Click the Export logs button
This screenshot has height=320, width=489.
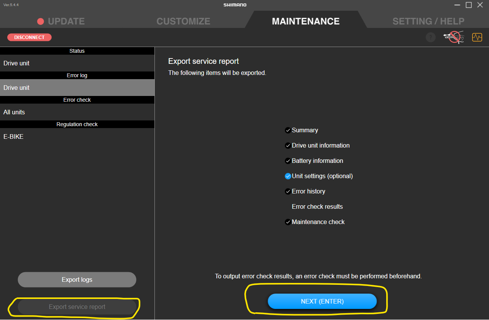coord(77,279)
